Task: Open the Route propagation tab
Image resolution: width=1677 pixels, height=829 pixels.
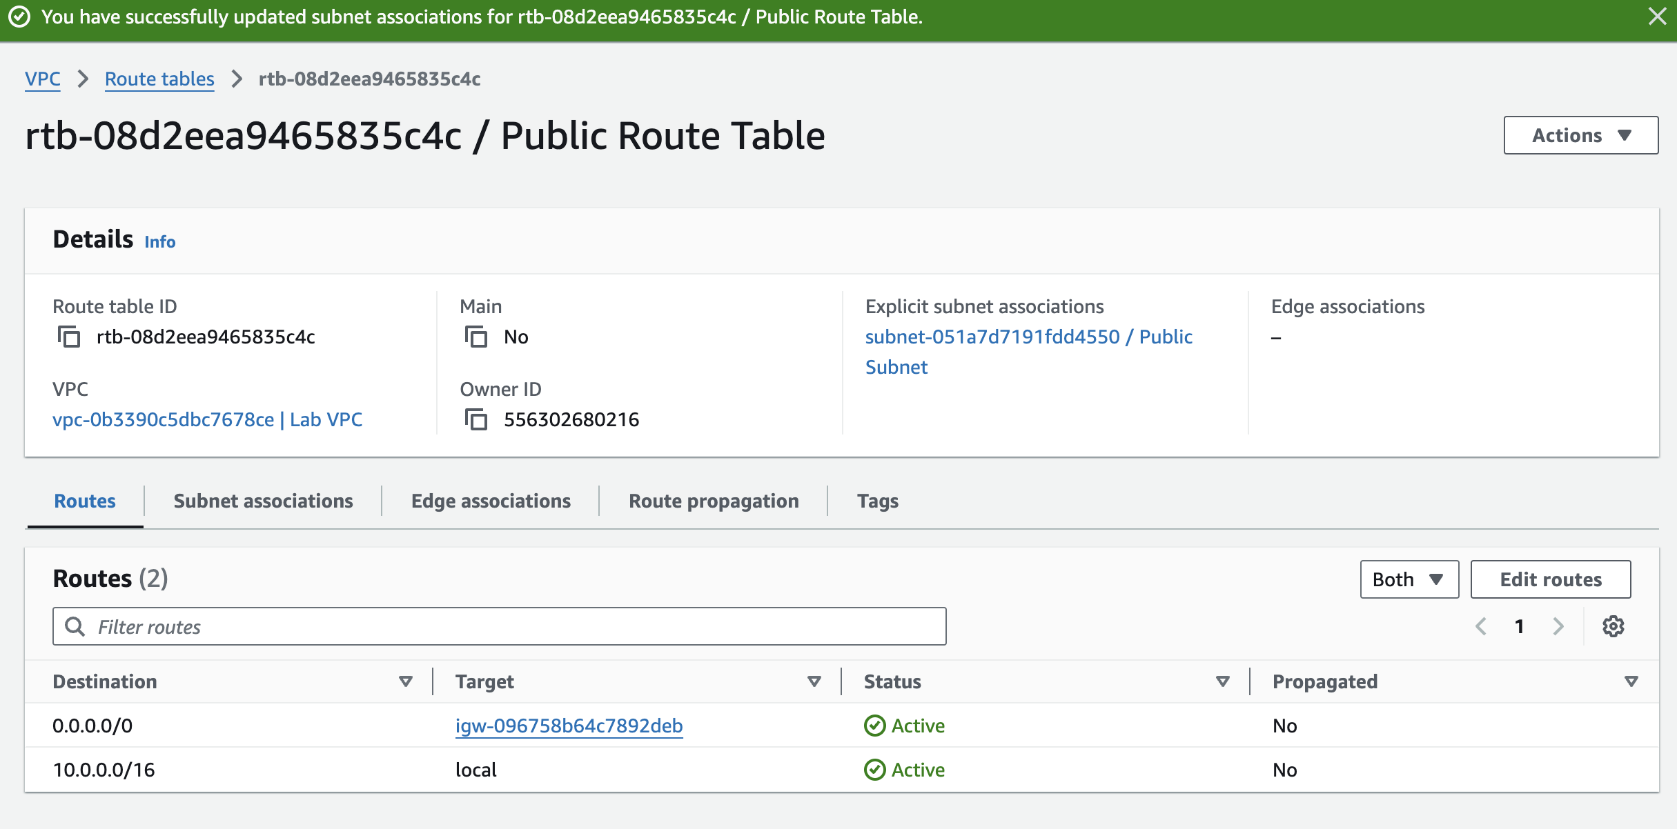Action: pyautogui.click(x=714, y=501)
